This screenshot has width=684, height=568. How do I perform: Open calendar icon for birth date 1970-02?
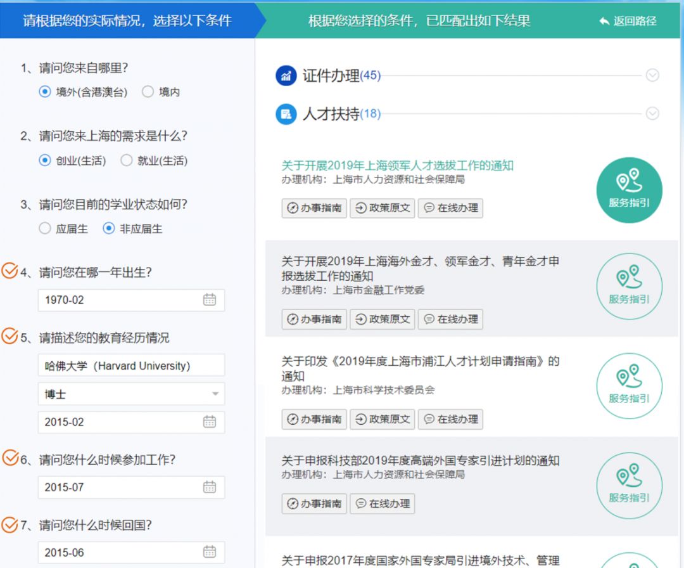pyautogui.click(x=210, y=299)
